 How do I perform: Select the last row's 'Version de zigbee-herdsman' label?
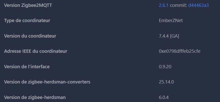[x=35, y=97]
